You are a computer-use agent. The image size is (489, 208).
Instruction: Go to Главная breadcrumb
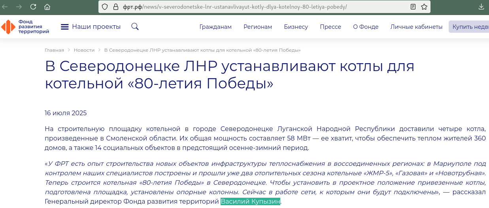pyautogui.click(x=54, y=50)
